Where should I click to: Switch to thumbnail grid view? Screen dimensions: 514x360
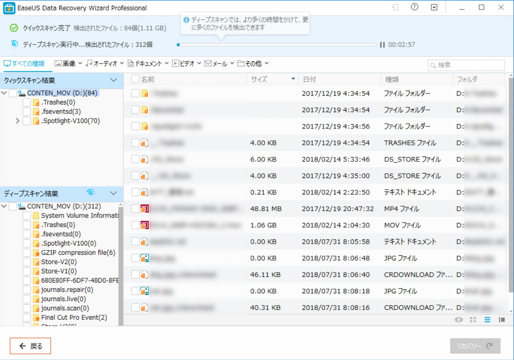click(x=473, y=320)
